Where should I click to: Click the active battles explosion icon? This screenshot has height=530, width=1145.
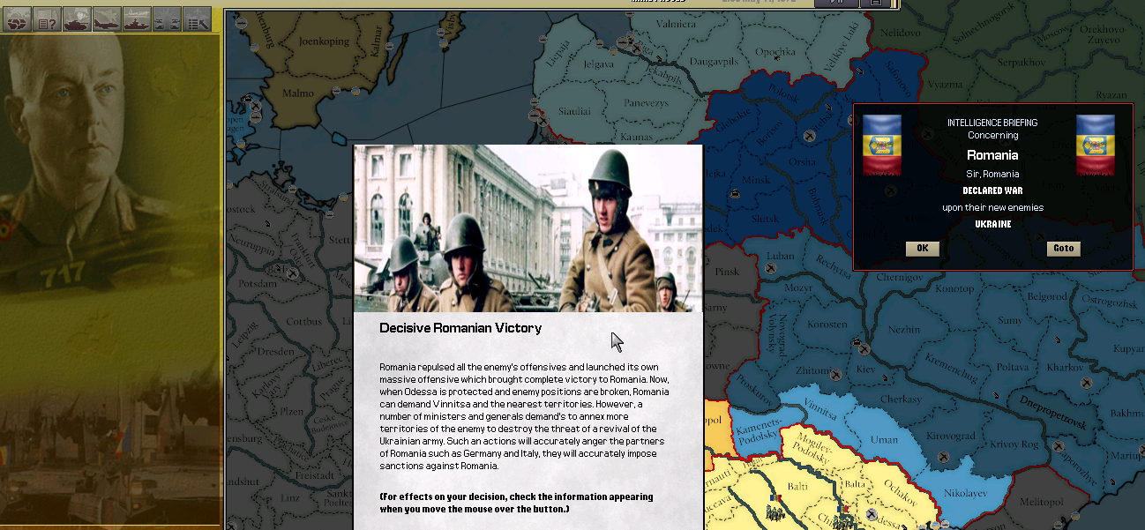[x=167, y=19]
